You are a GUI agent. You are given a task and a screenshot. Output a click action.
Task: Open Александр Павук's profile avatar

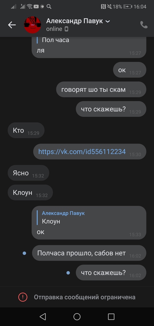tap(32, 25)
